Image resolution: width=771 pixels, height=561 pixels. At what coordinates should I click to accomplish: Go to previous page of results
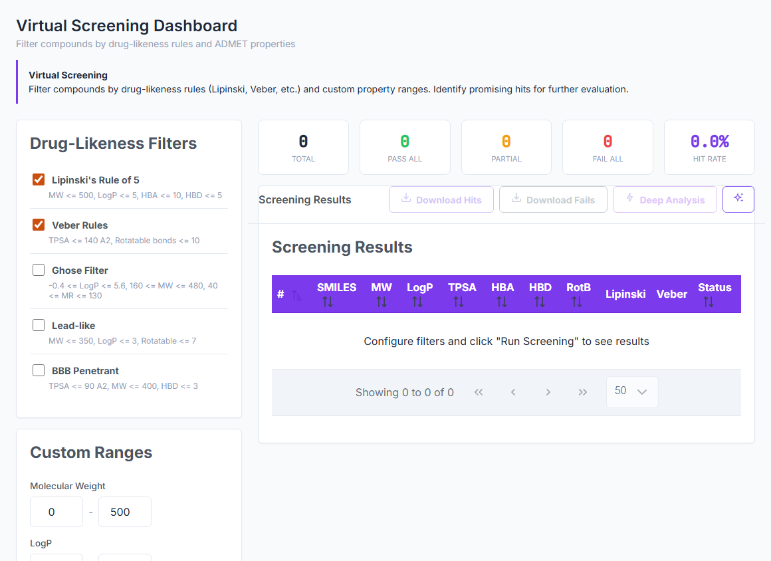pos(513,392)
